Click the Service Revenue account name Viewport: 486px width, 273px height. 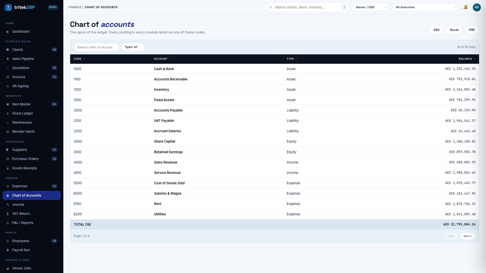coord(167,173)
